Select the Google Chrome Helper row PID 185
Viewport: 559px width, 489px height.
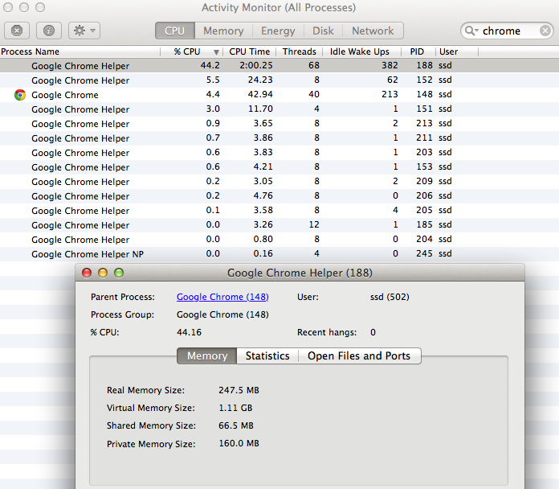279,225
